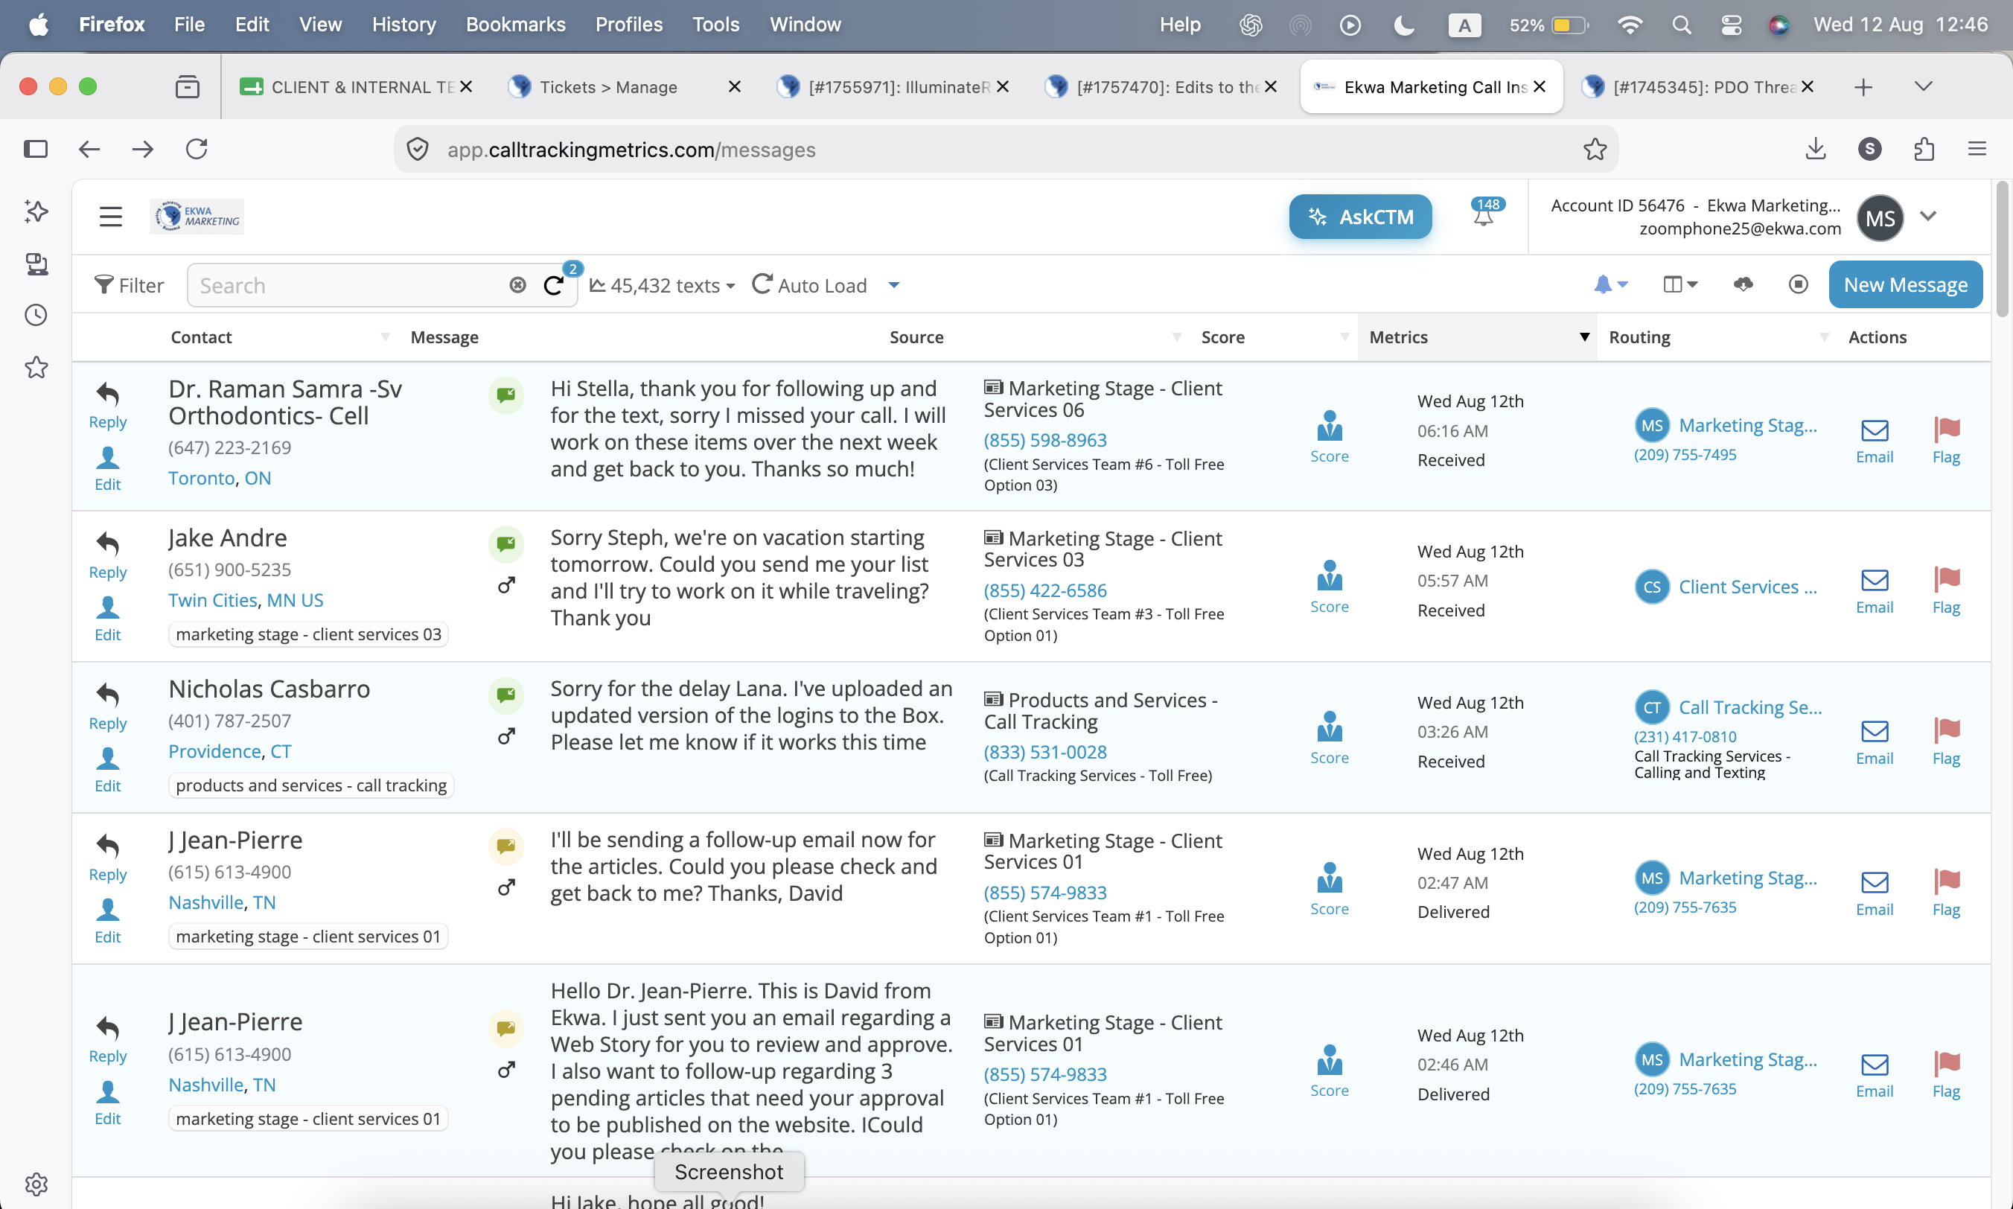
Task: Score the Dr. Raman Samra message
Action: (1330, 437)
